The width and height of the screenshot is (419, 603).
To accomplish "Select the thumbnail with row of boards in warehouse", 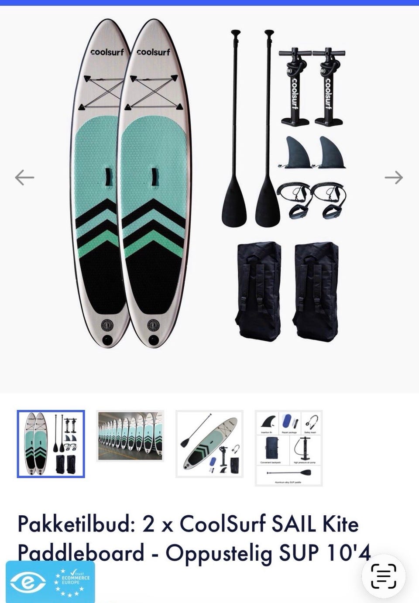I will (x=130, y=436).
